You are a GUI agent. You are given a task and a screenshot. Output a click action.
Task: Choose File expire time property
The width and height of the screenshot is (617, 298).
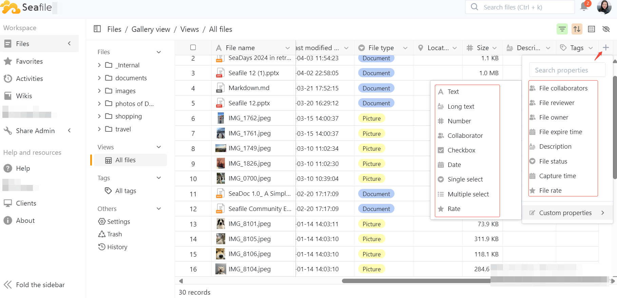pos(560,132)
